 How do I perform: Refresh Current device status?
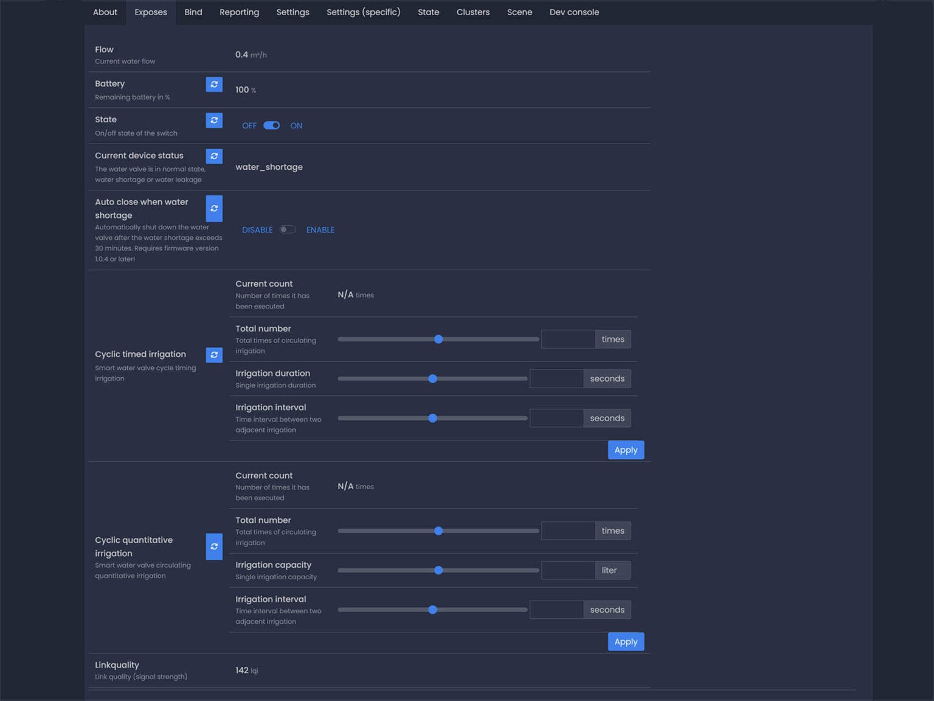214,156
